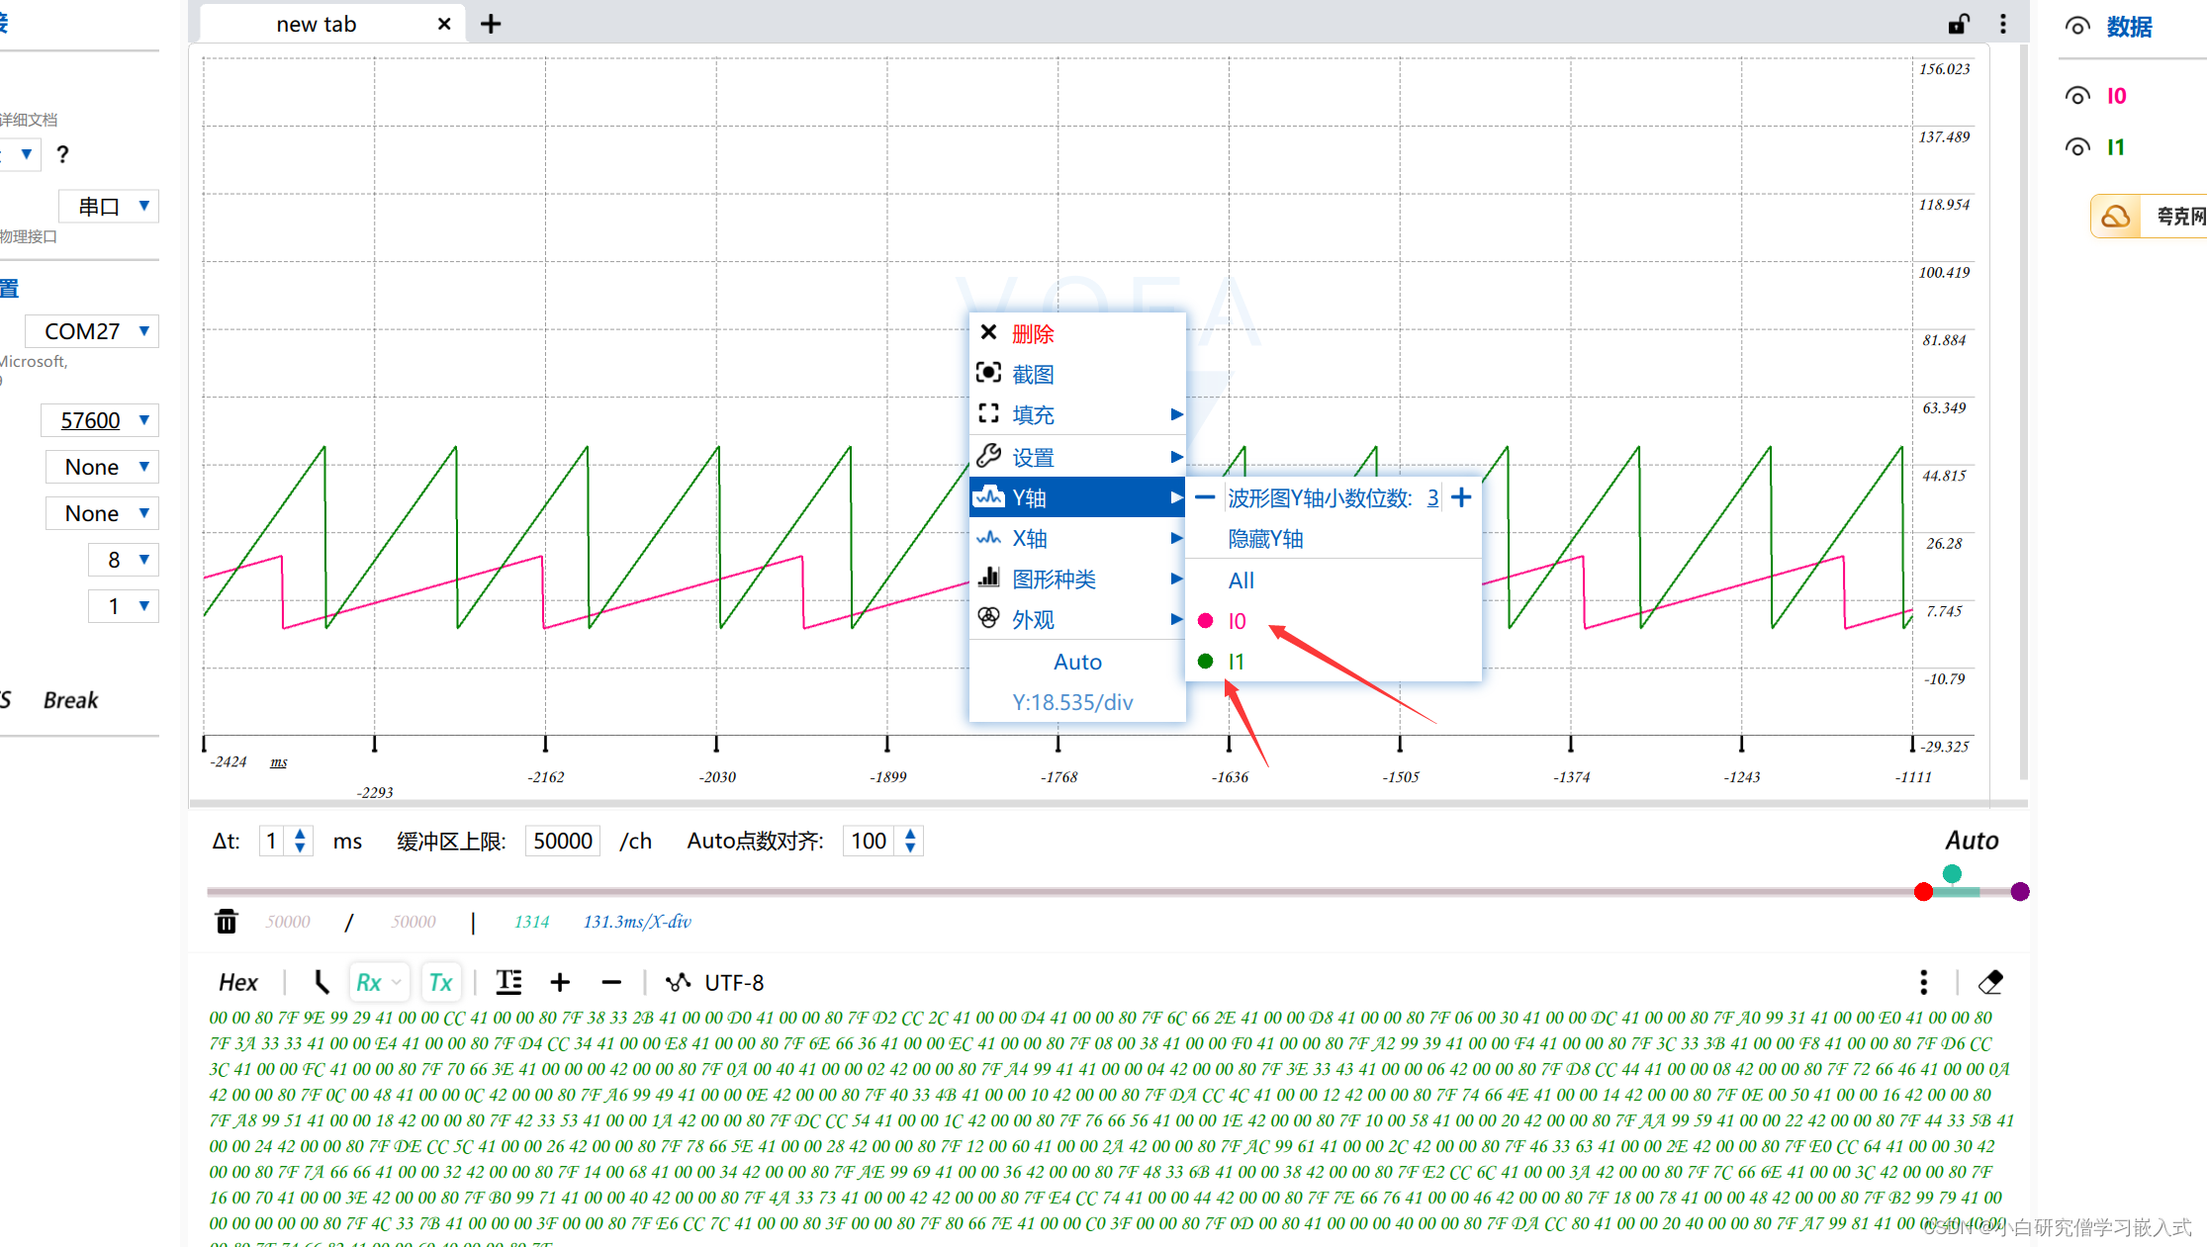Screen dimensions: 2207x1247
Task: Toggle the Tx display button
Action: click(x=440, y=982)
